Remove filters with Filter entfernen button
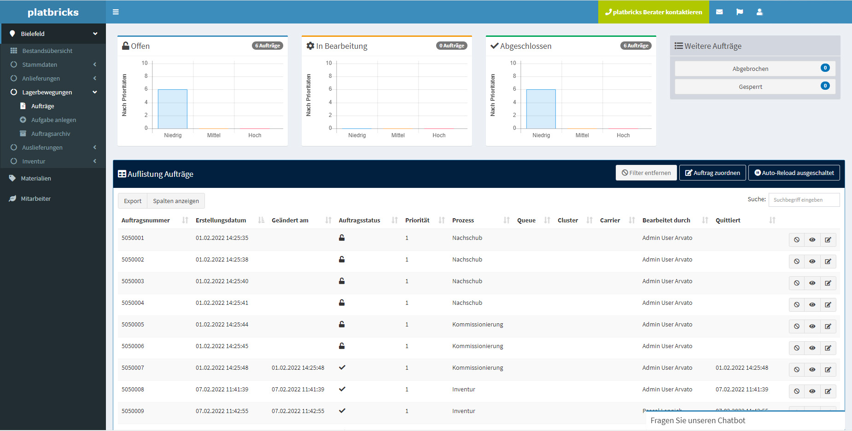852x431 pixels. click(646, 173)
